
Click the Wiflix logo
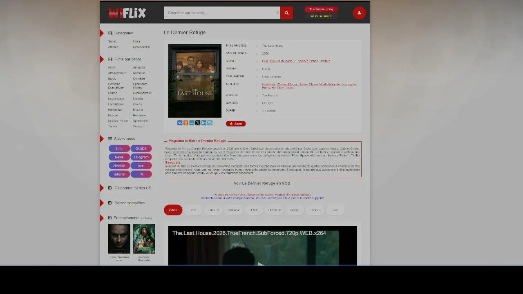coord(127,13)
